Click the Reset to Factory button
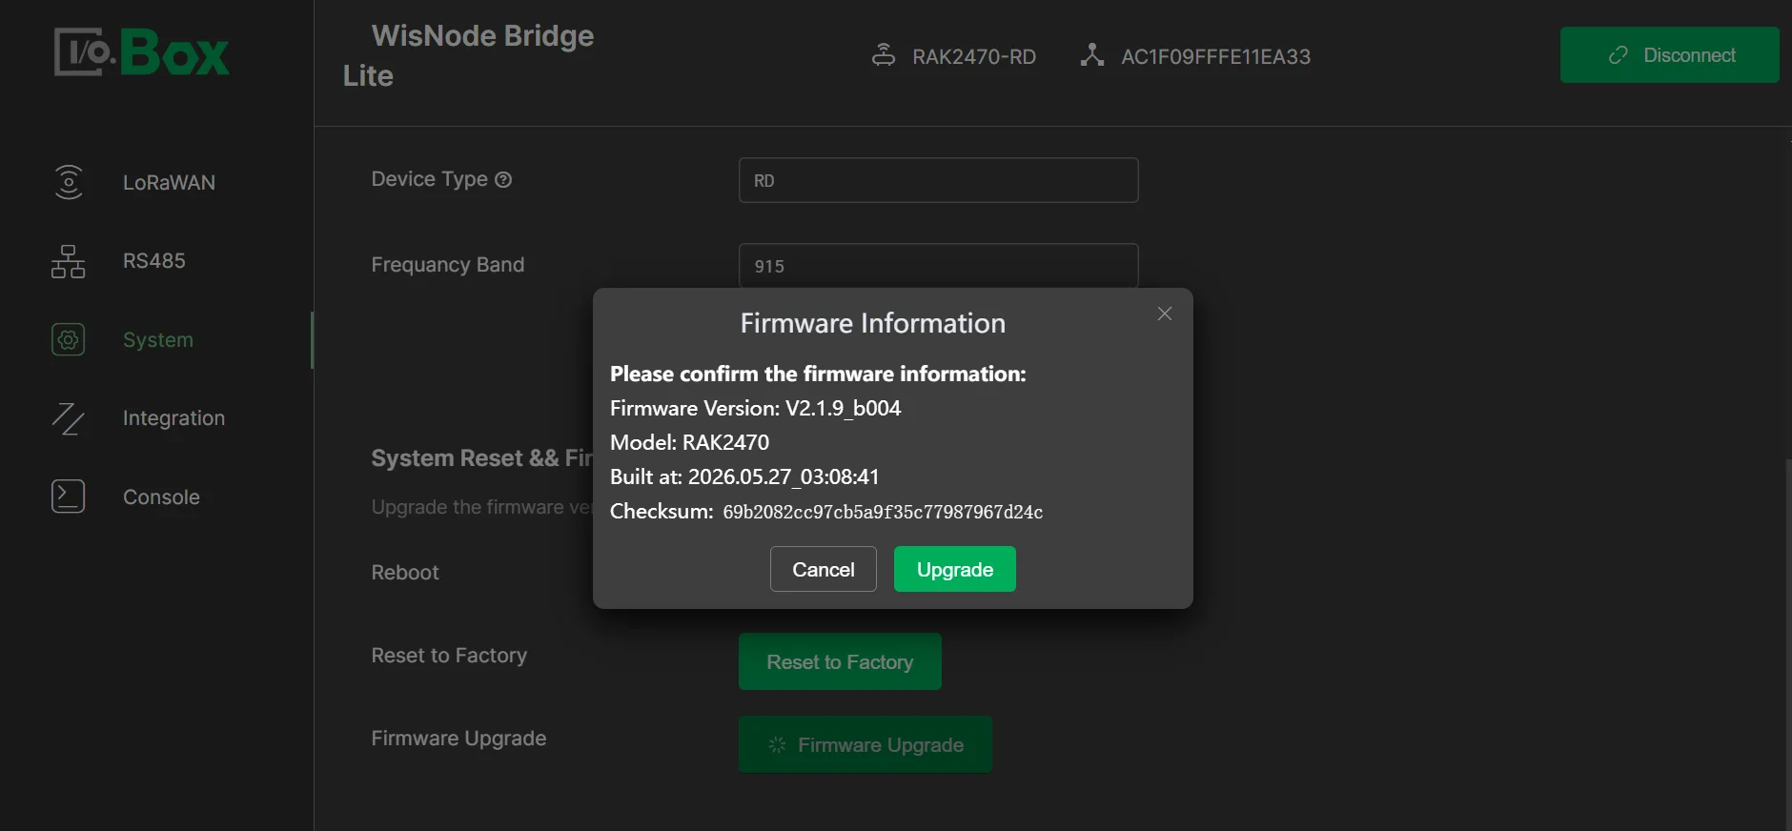 pyautogui.click(x=840, y=661)
